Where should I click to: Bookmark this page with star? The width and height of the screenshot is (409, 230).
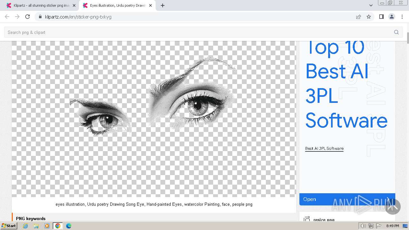click(369, 17)
